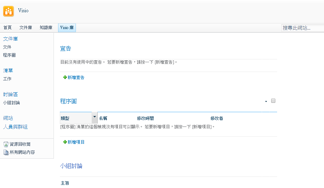Image resolution: width=324 pixels, height=188 pixels.
Task: Open the 類型 column dropdown arrow
Action: 94,117
